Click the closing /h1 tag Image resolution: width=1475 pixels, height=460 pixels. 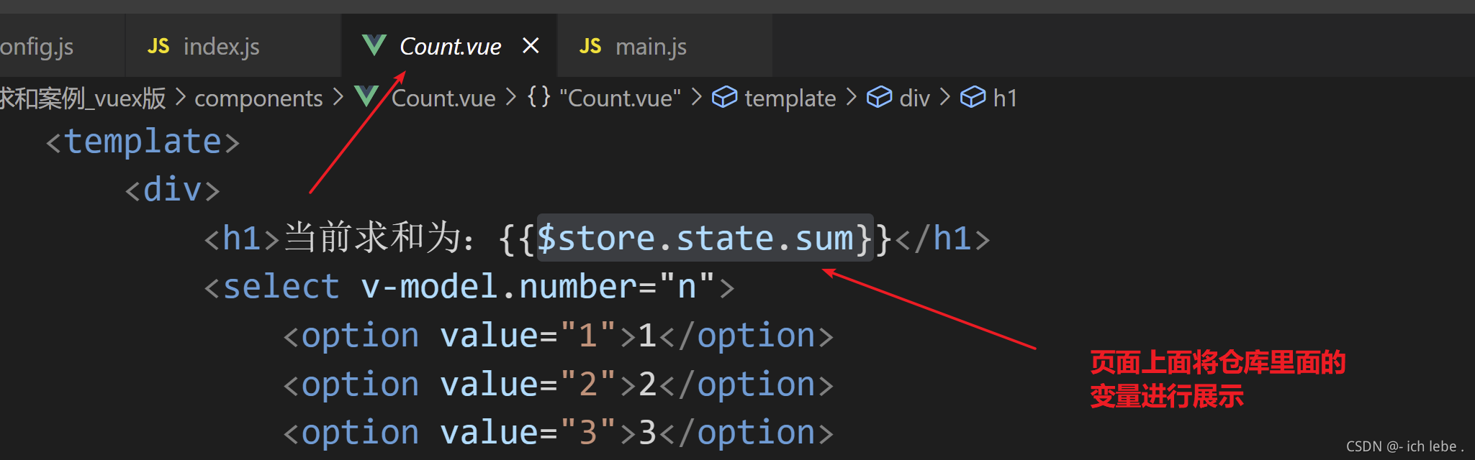[x=942, y=238]
